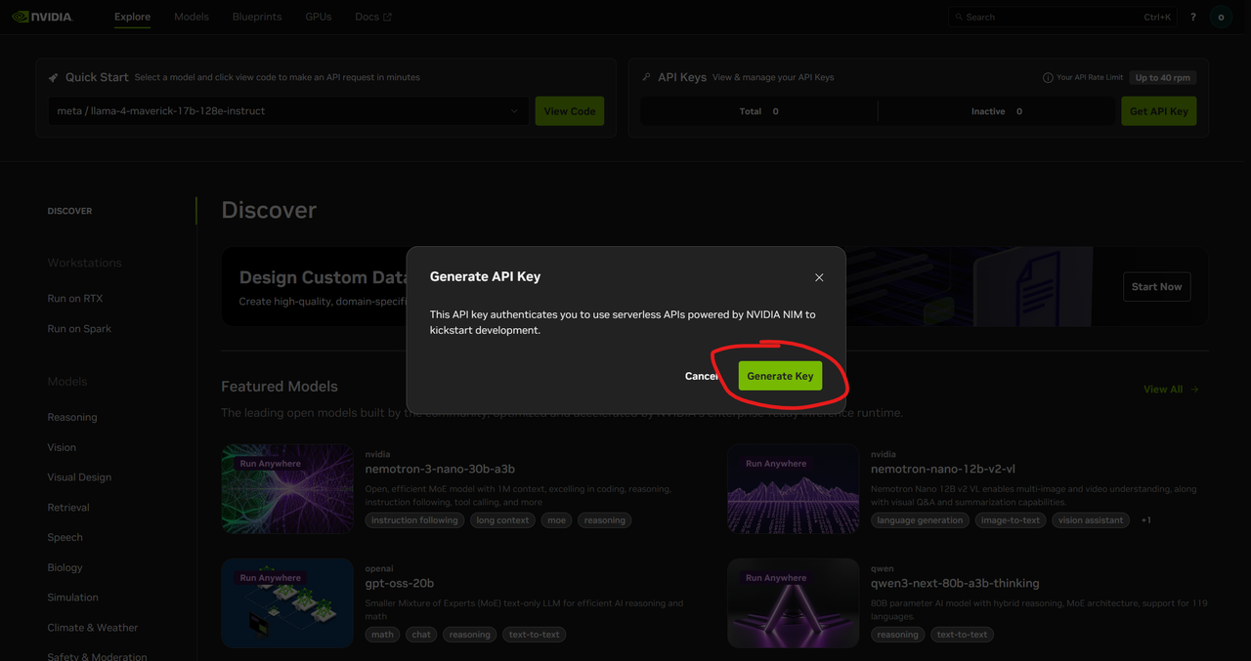Screen dimensions: 1251x661
Task: Click the text-to-text tag on gpt-oss-20b
Action: pos(535,635)
